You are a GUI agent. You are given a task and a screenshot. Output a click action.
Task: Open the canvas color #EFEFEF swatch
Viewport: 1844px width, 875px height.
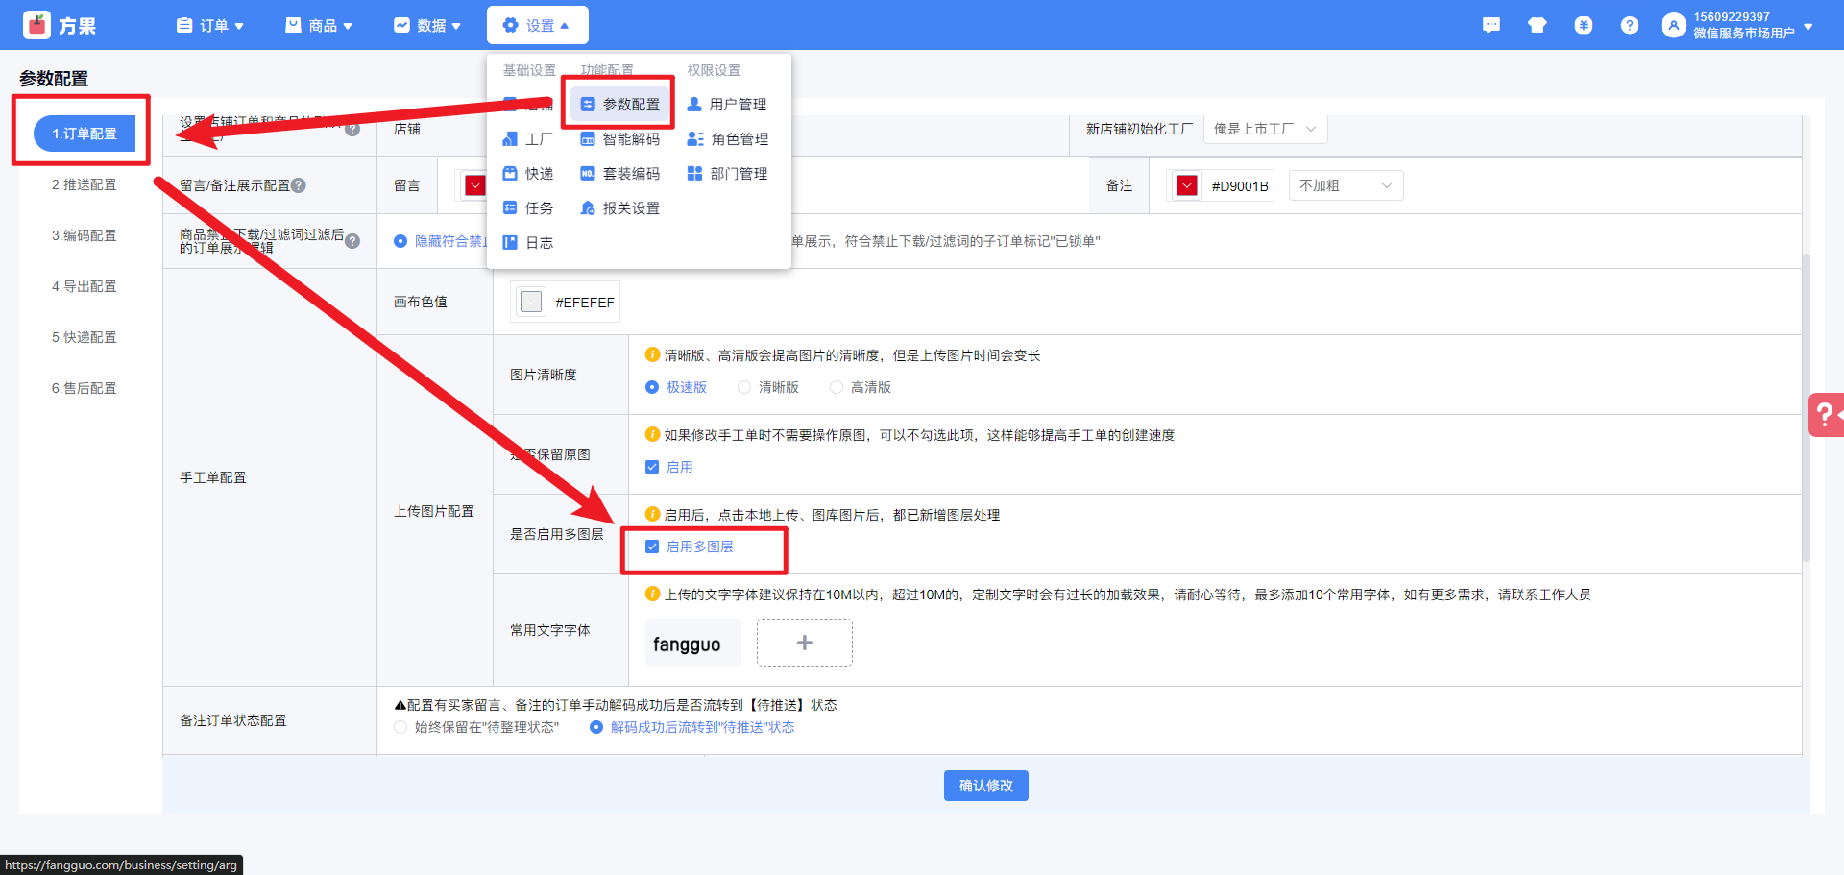coord(531,302)
